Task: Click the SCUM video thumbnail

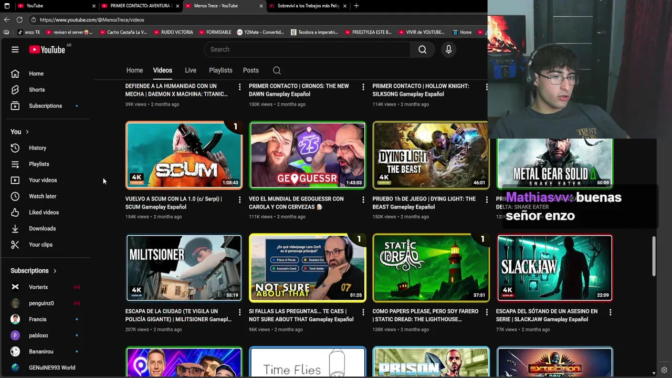Action: [184, 155]
